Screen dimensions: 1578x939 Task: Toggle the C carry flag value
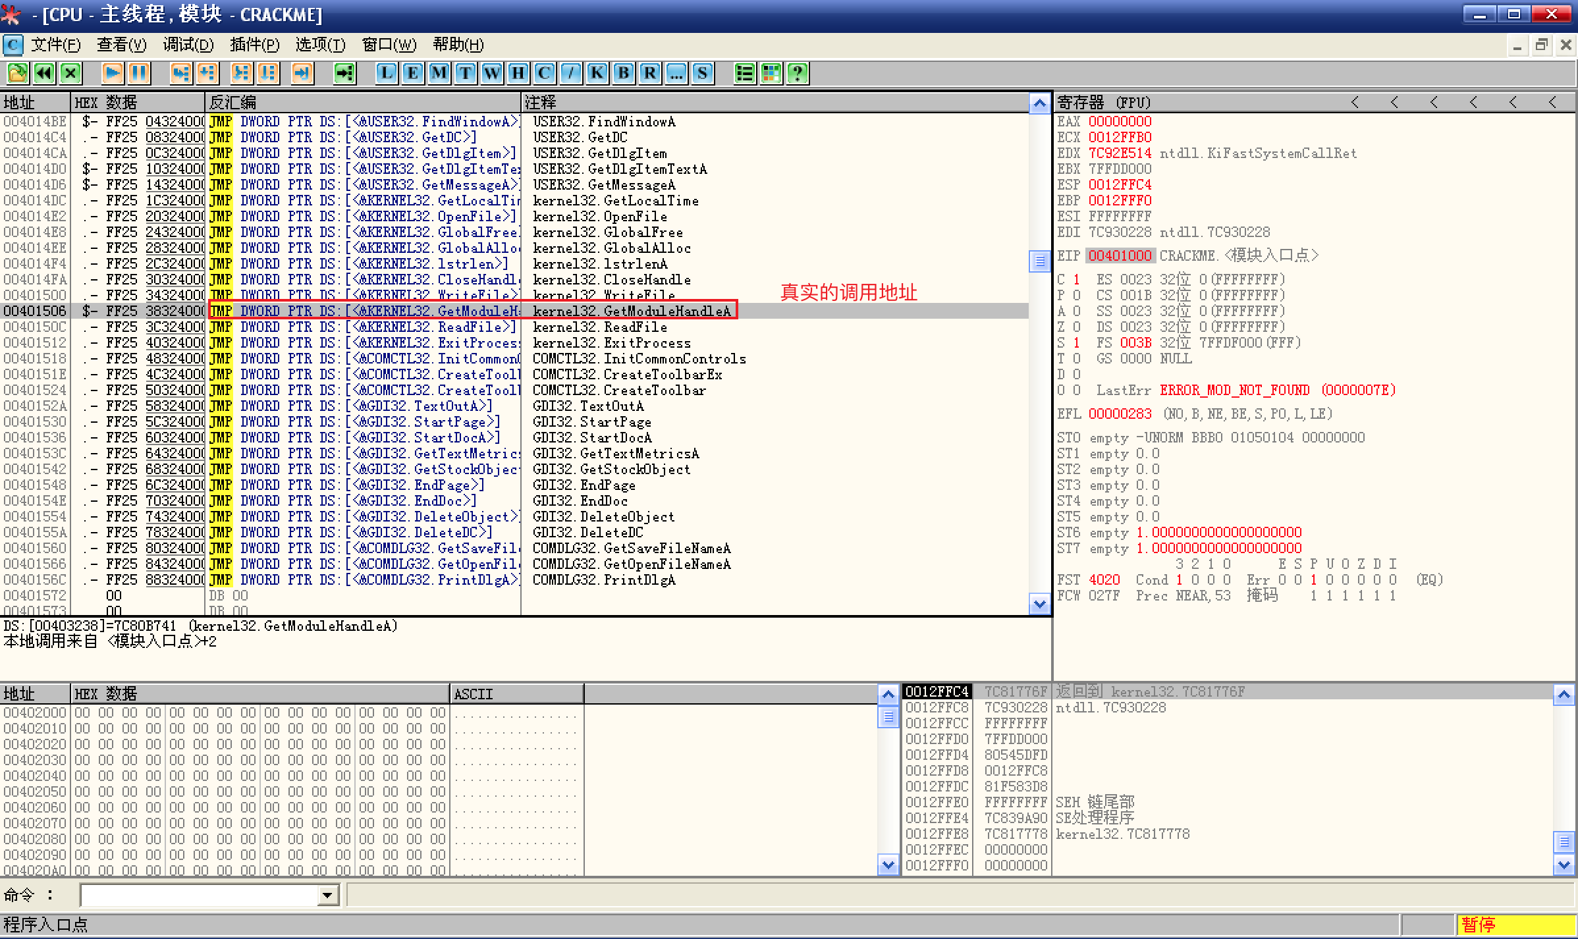click(x=1077, y=279)
